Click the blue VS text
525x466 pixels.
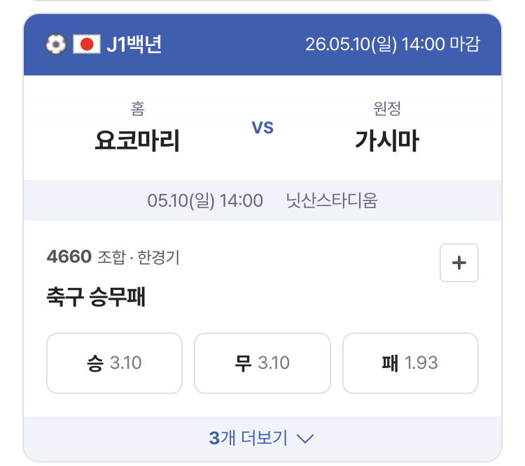[262, 128]
